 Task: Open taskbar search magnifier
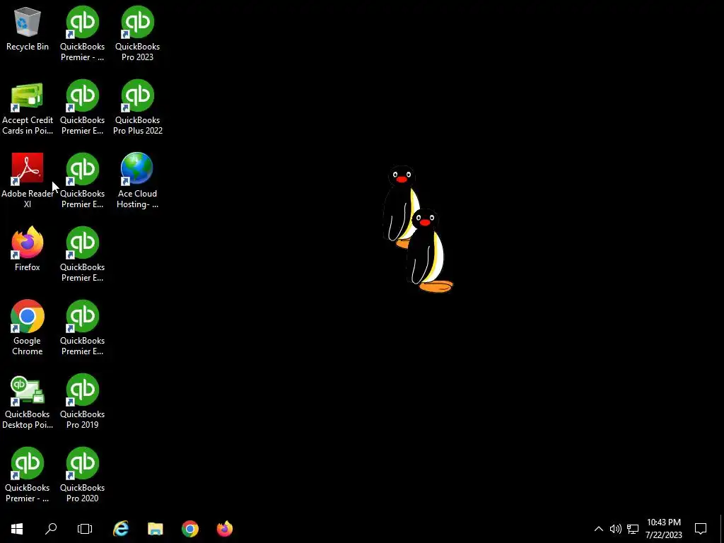[51, 529]
